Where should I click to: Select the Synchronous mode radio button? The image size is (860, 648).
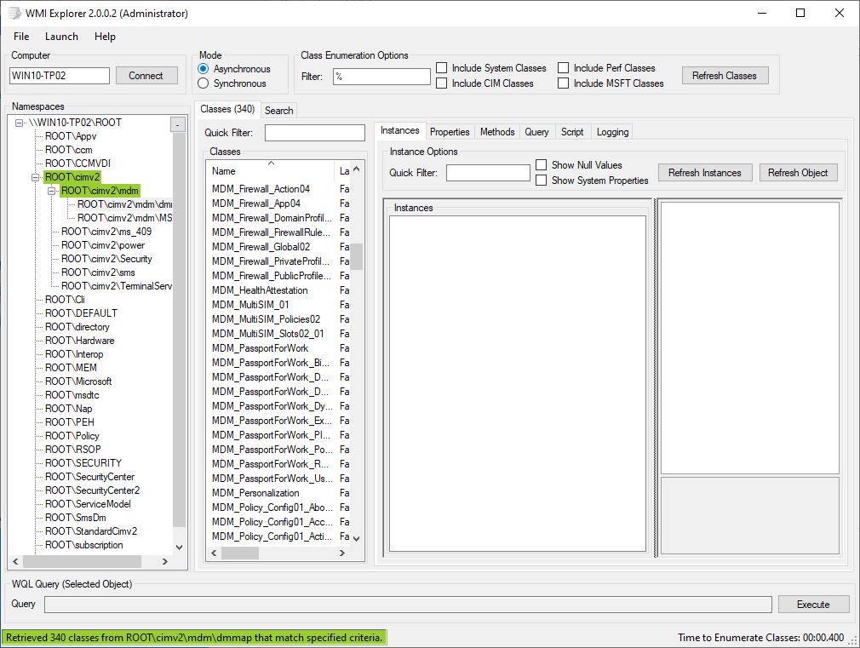[x=204, y=83]
